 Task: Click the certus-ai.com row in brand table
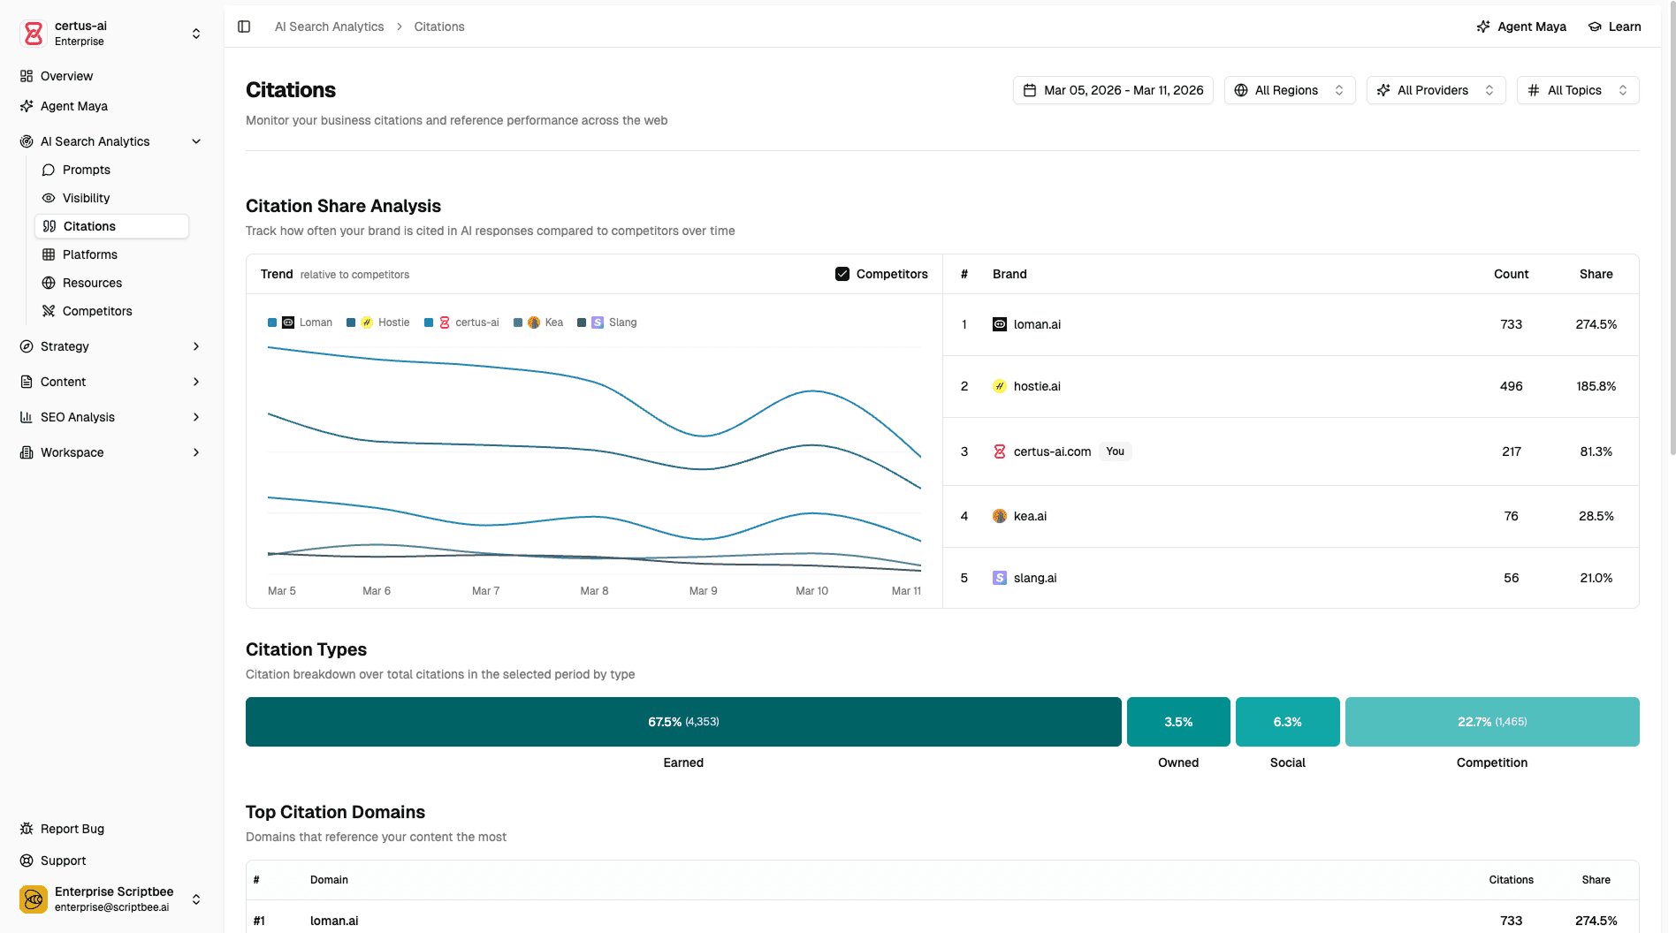pyautogui.click(x=1291, y=451)
